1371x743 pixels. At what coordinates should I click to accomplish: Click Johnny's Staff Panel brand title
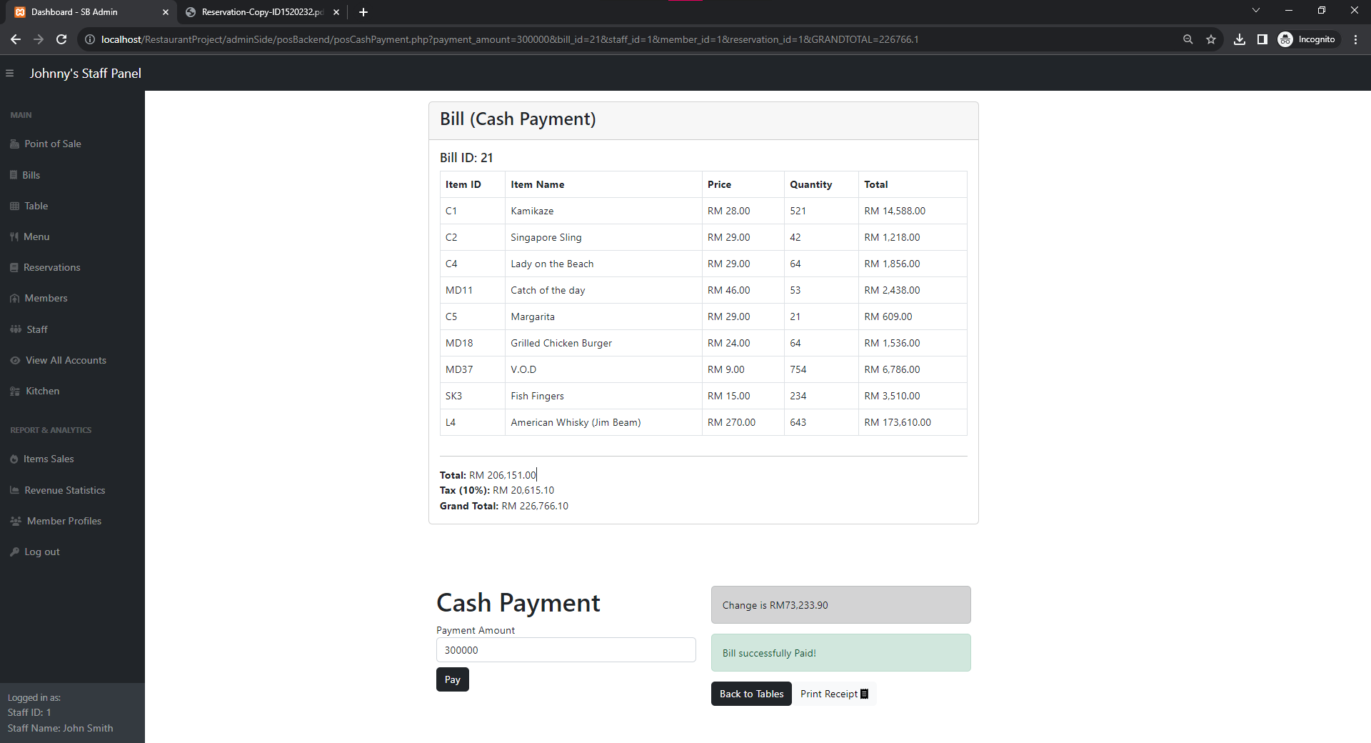(x=85, y=74)
